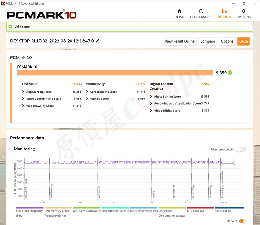Click the green Valid score checkmark icon
260x225 pixels.
coord(10,27)
